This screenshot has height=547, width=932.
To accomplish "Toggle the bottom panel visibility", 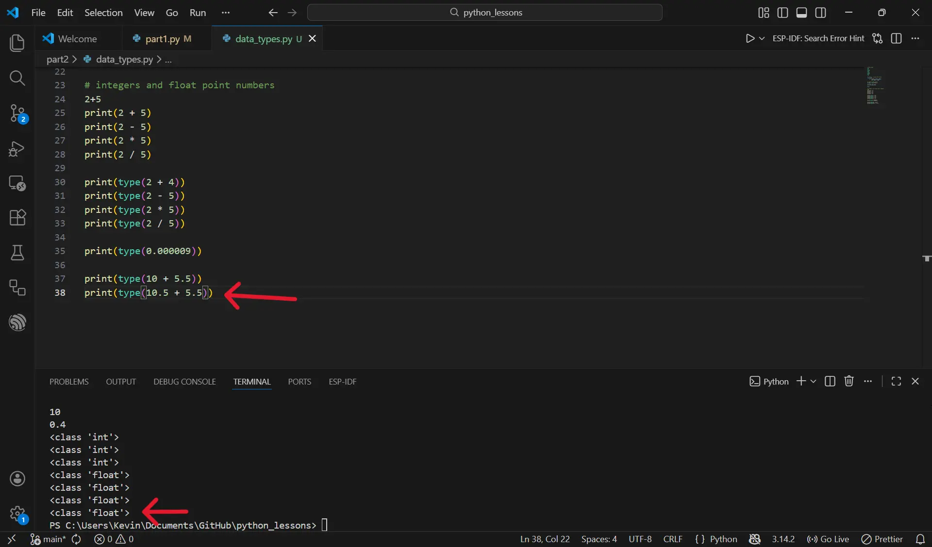I will [x=802, y=13].
